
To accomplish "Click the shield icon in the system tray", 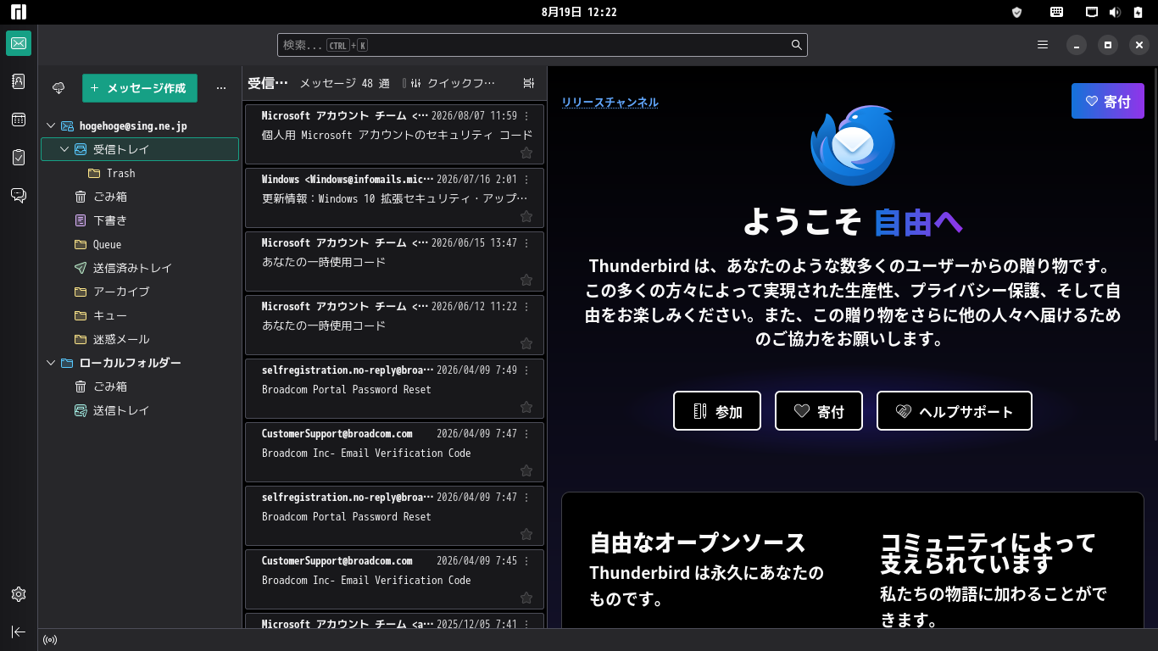I will click(1017, 12).
